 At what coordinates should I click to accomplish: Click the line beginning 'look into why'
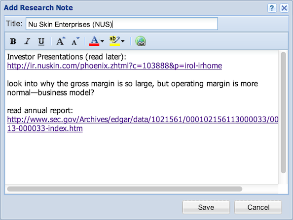point(133,84)
